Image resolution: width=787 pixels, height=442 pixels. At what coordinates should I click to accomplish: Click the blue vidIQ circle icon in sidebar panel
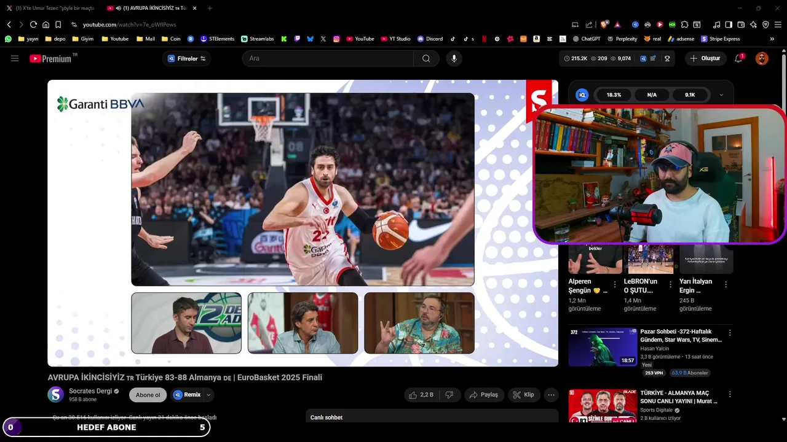click(x=582, y=95)
